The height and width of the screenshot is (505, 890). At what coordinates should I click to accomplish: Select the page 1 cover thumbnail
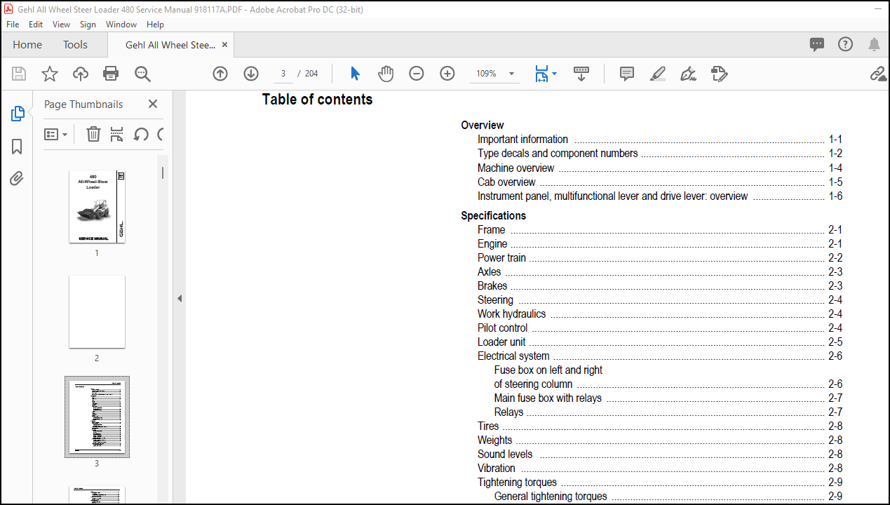coord(97,206)
